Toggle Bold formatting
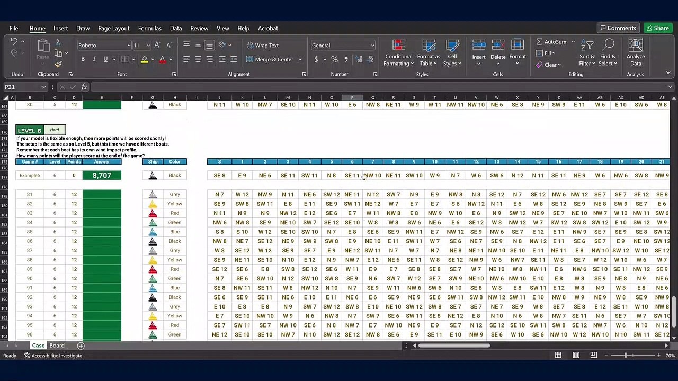Viewport: 678px width, 381px height. point(83,59)
